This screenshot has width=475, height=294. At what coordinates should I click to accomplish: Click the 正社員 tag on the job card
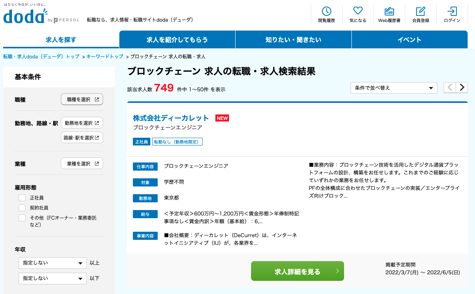141,142
